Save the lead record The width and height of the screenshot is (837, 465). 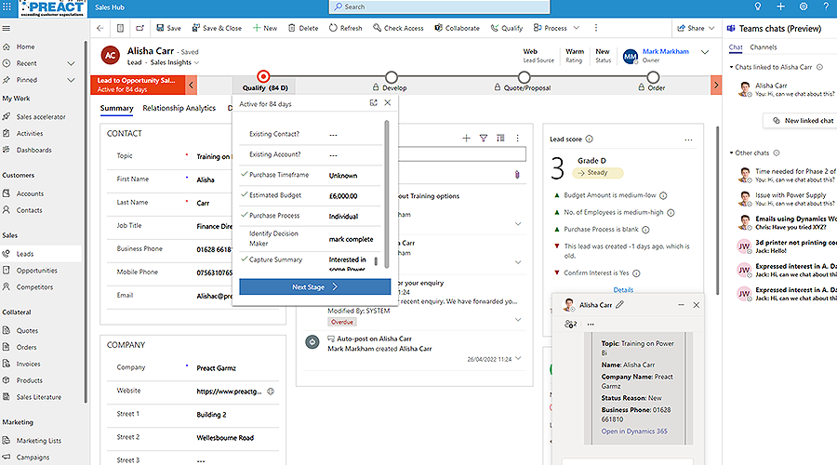(168, 28)
